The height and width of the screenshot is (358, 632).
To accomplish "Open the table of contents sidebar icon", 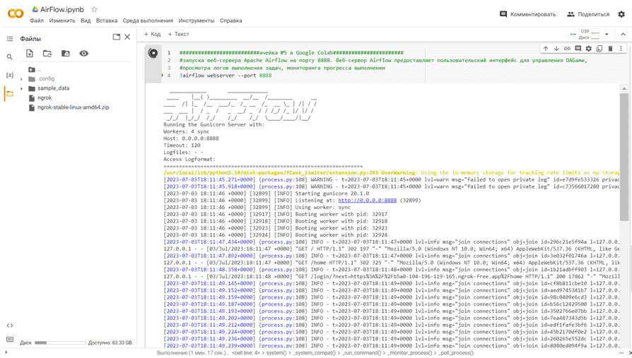I will [x=10, y=39].
